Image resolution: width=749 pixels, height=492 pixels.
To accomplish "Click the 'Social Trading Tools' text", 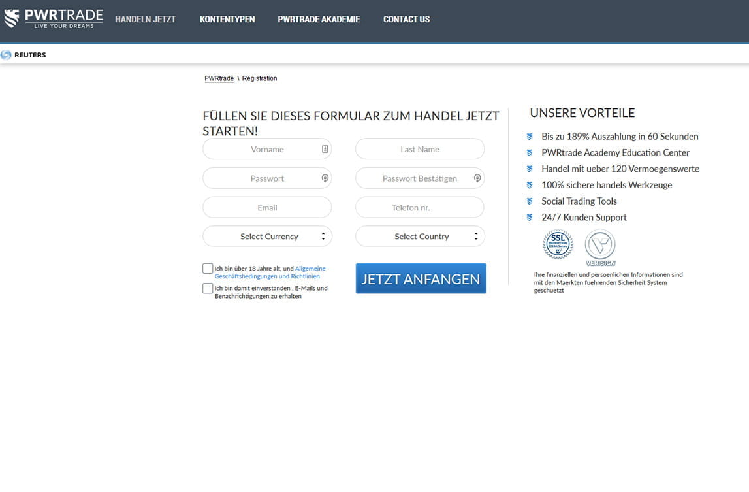I will (579, 201).
